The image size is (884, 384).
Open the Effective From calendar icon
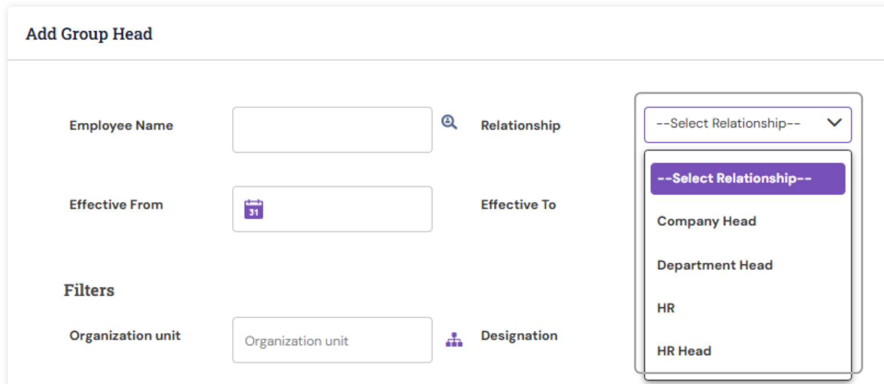(x=253, y=209)
